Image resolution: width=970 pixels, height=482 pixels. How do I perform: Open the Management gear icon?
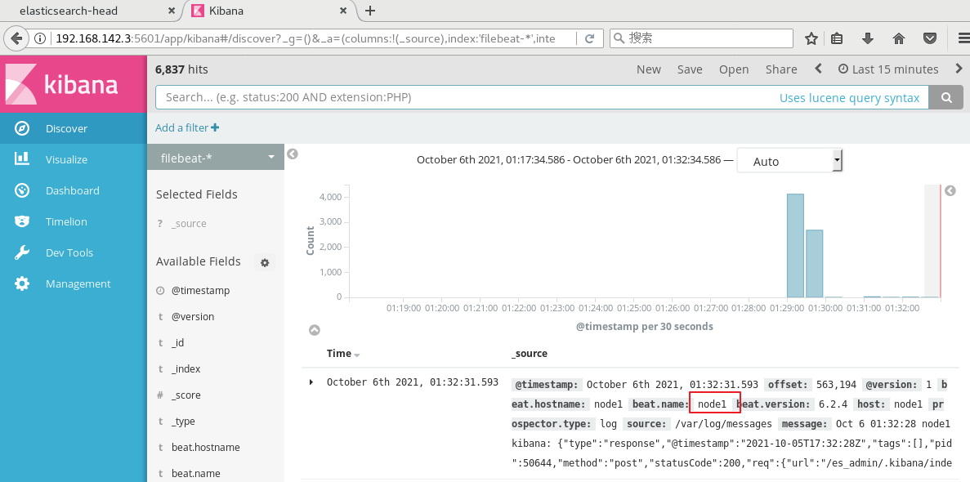[x=21, y=283]
